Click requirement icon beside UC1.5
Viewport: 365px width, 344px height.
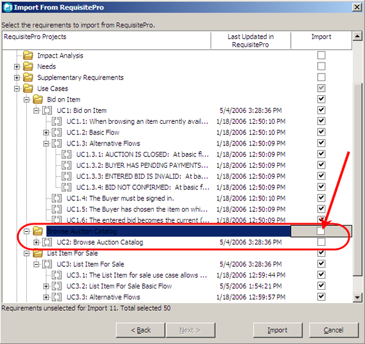click(57, 209)
